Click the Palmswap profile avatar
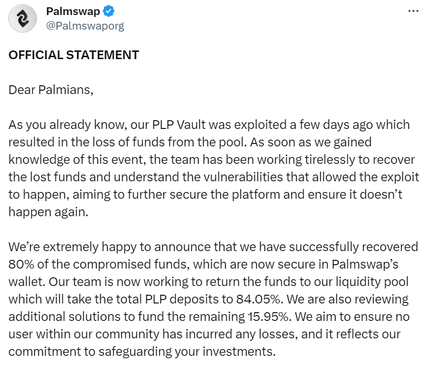 tap(23, 18)
